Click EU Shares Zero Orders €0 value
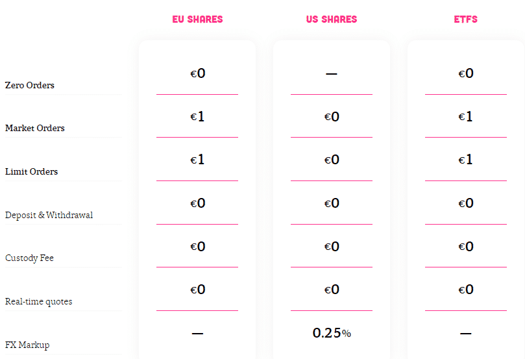 pyautogui.click(x=197, y=73)
